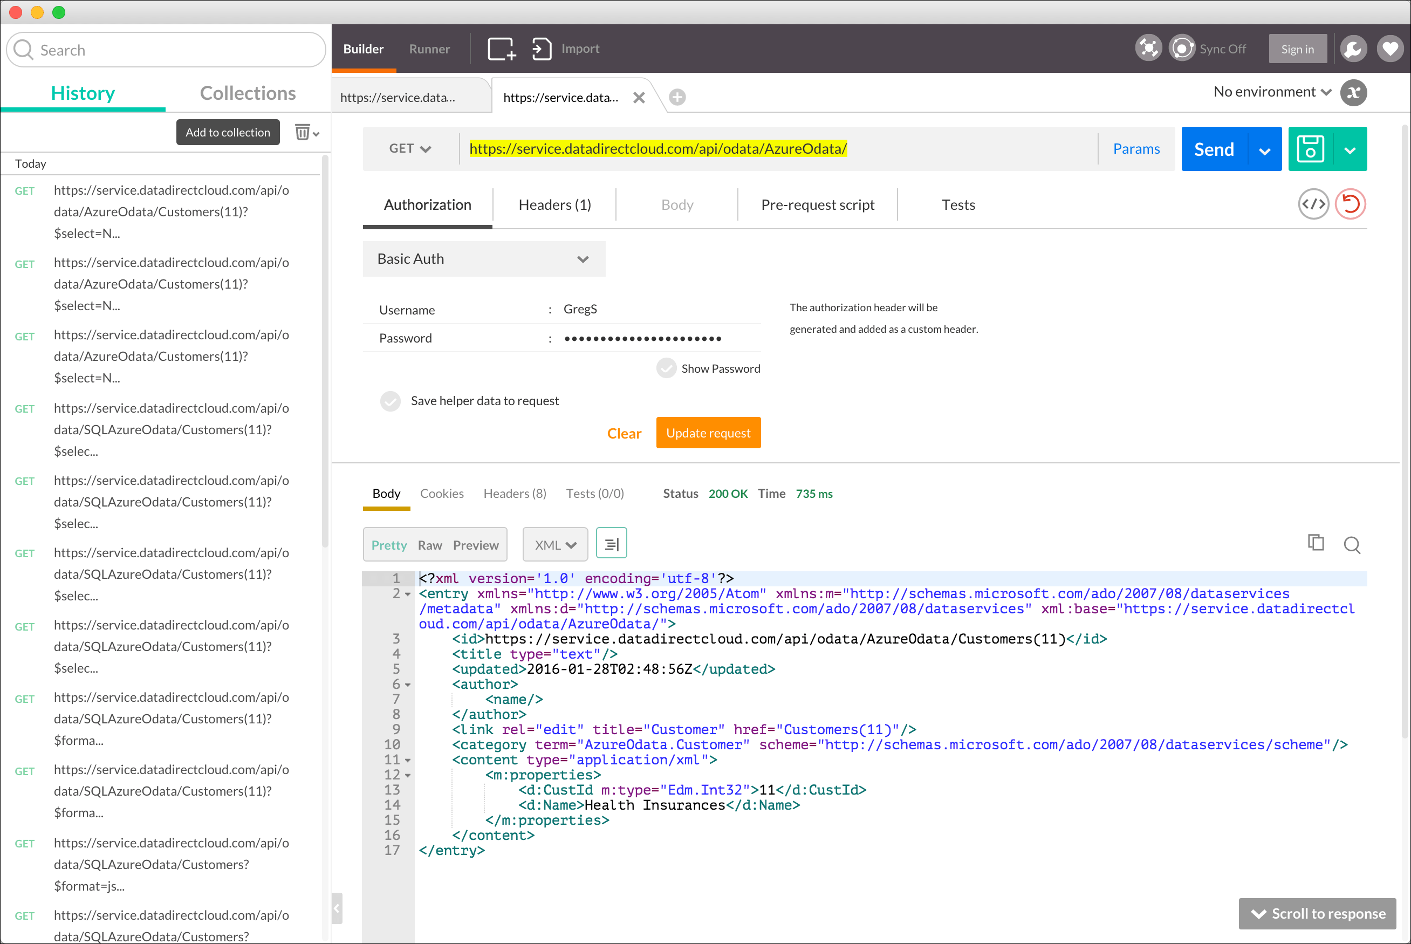
Task: Click the new window icon in toolbar
Action: pos(502,49)
